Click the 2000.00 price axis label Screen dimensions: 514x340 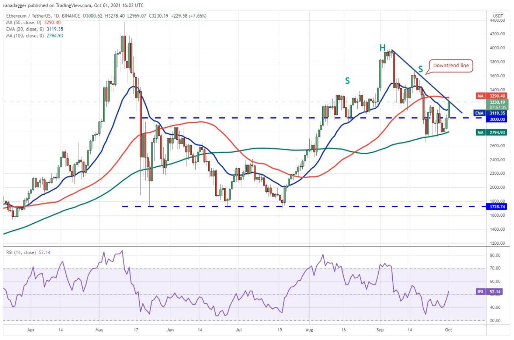[497, 187]
